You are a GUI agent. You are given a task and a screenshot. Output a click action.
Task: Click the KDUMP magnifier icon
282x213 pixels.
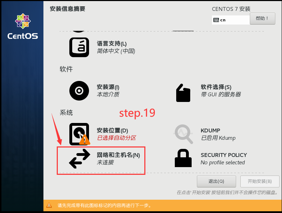click(x=183, y=134)
